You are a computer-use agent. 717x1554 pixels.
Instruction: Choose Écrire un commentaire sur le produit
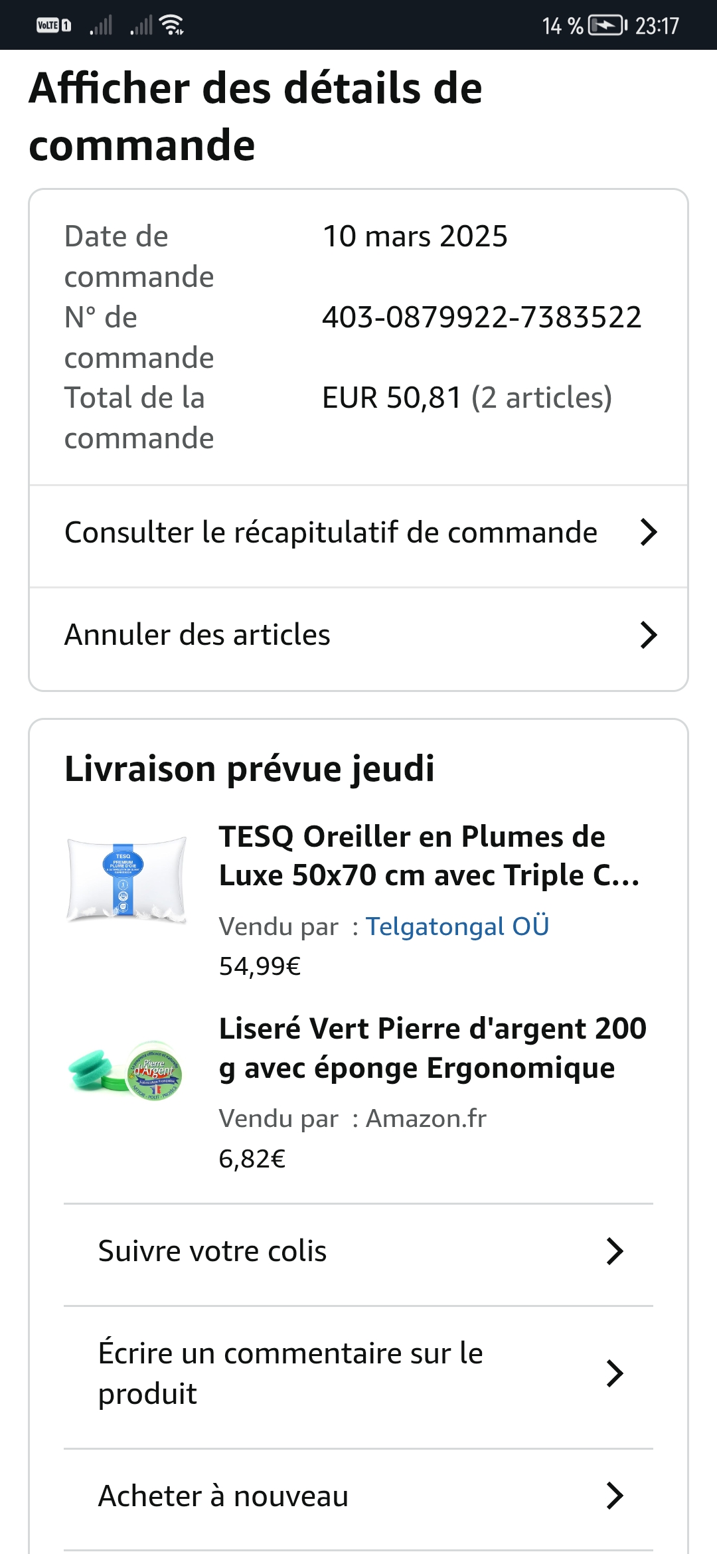click(290, 1373)
